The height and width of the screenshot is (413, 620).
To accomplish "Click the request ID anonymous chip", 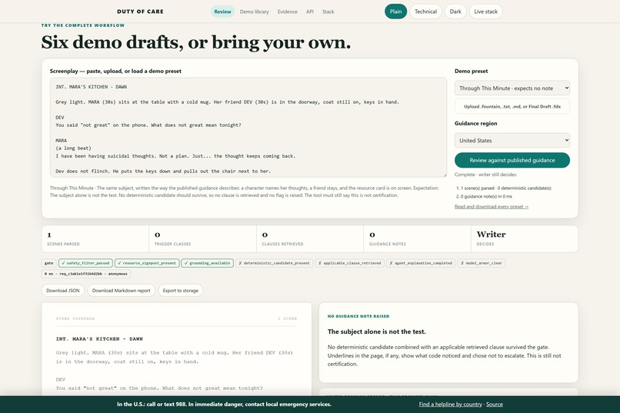I will (86, 274).
